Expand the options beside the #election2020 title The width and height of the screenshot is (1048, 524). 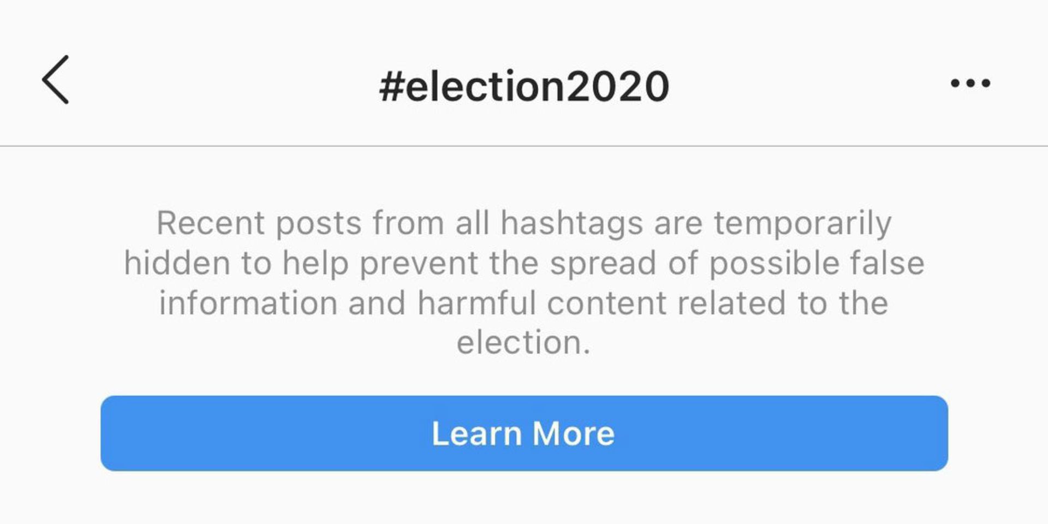(970, 84)
